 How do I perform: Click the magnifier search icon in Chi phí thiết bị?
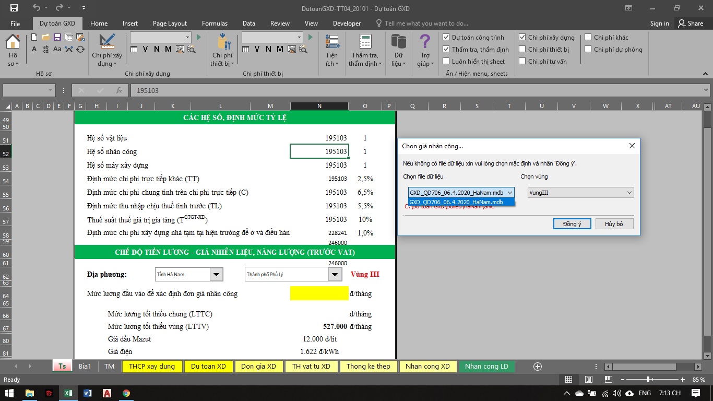(303, 49)
